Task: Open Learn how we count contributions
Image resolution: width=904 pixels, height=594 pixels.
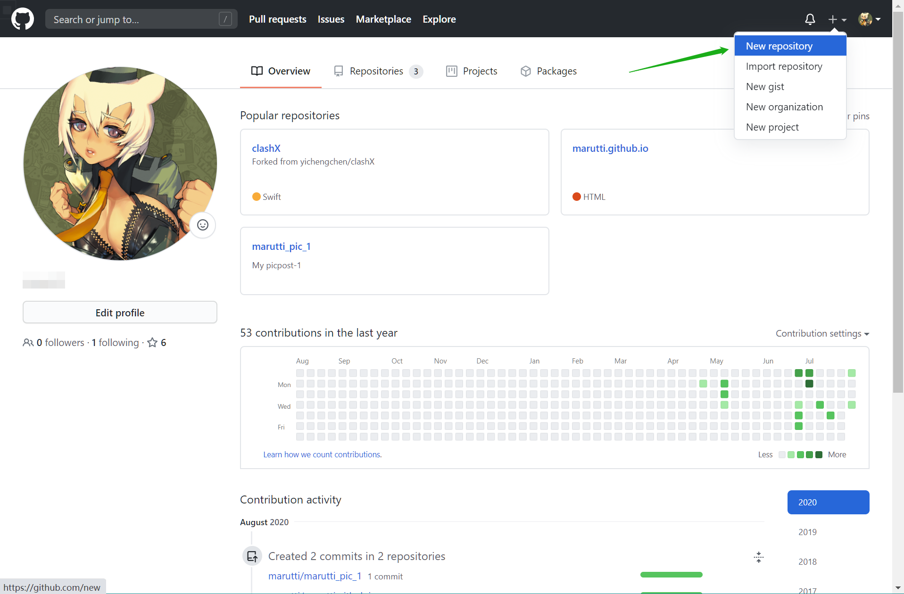Action: [323, 454]
